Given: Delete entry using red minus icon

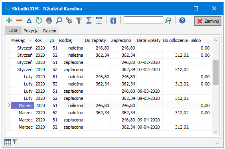Looking at the screenshot, I should point(19,20).
